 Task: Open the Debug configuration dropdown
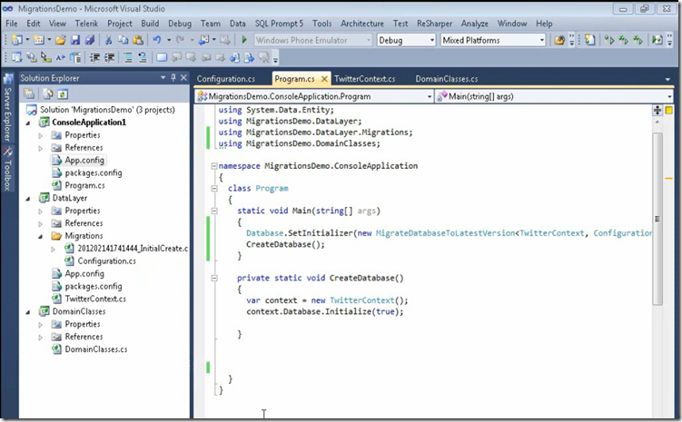[x=431, y=40]
